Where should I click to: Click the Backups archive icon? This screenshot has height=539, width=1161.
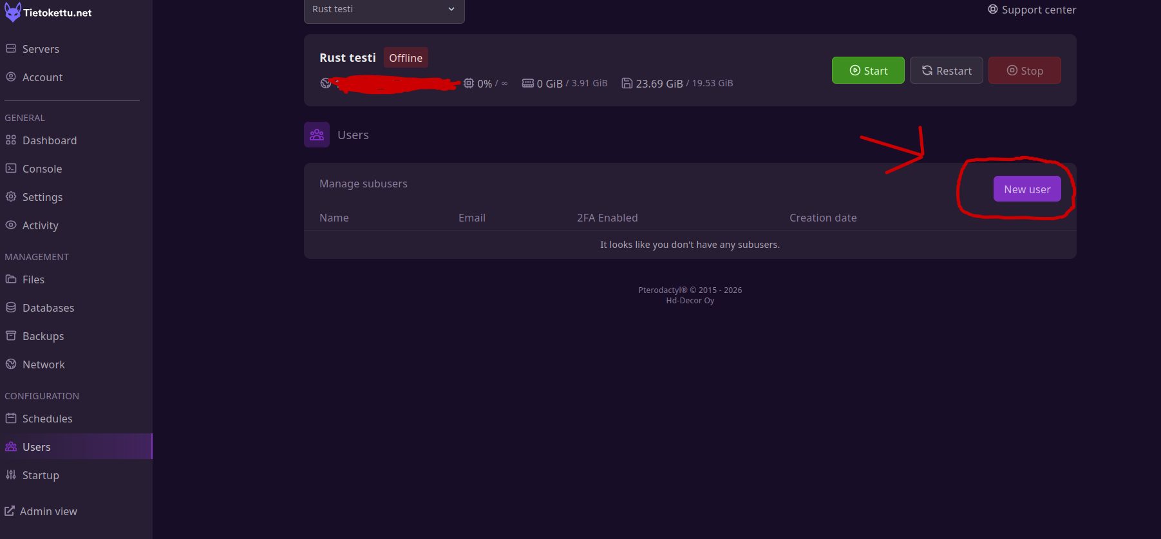pyautogui.click(x=11, y=336)
